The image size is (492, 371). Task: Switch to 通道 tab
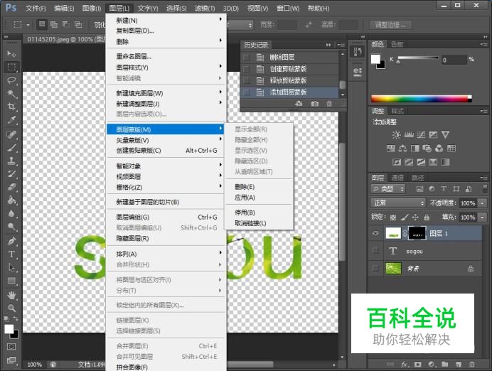click(x=397, y=178)
